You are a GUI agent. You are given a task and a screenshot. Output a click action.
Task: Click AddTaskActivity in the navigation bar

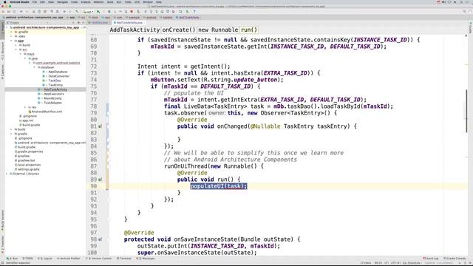[x=188, y=18]
